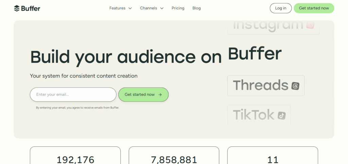Expand the Channels dropdown chevron
Viewport: 348px width, 164px height.
162,8
